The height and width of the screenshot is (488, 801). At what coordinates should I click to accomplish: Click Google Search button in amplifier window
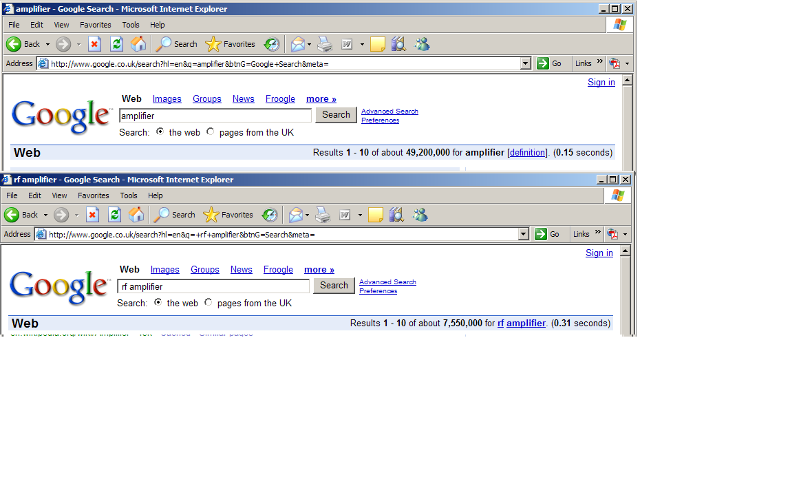coord(336,115)
